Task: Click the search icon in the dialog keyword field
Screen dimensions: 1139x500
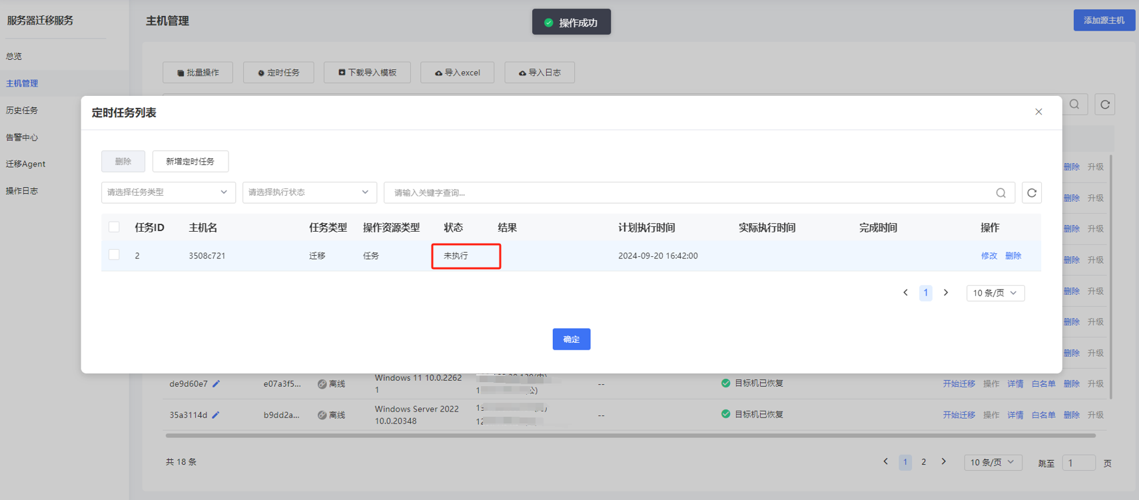Action: click(x=1000, y=193)
